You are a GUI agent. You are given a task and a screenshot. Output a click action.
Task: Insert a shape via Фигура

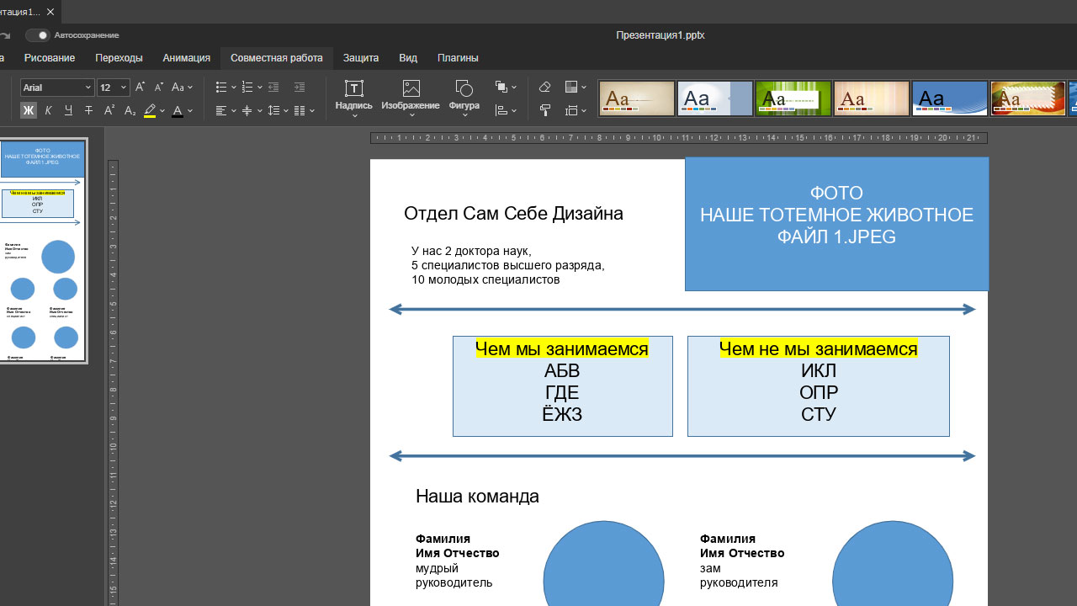point(464,94)
